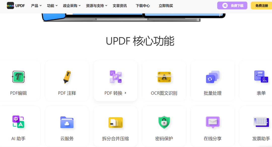This screenshot has width=272, height=147.
Task: Click the AI 助手 translate icon
Action: click(x=18, y=122)
